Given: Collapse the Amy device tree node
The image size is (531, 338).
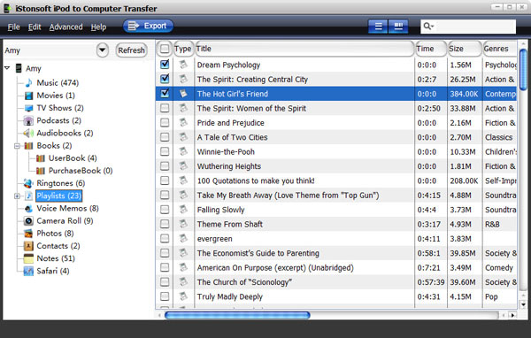Looking at the screenshot, I should (x=7, y=68).
